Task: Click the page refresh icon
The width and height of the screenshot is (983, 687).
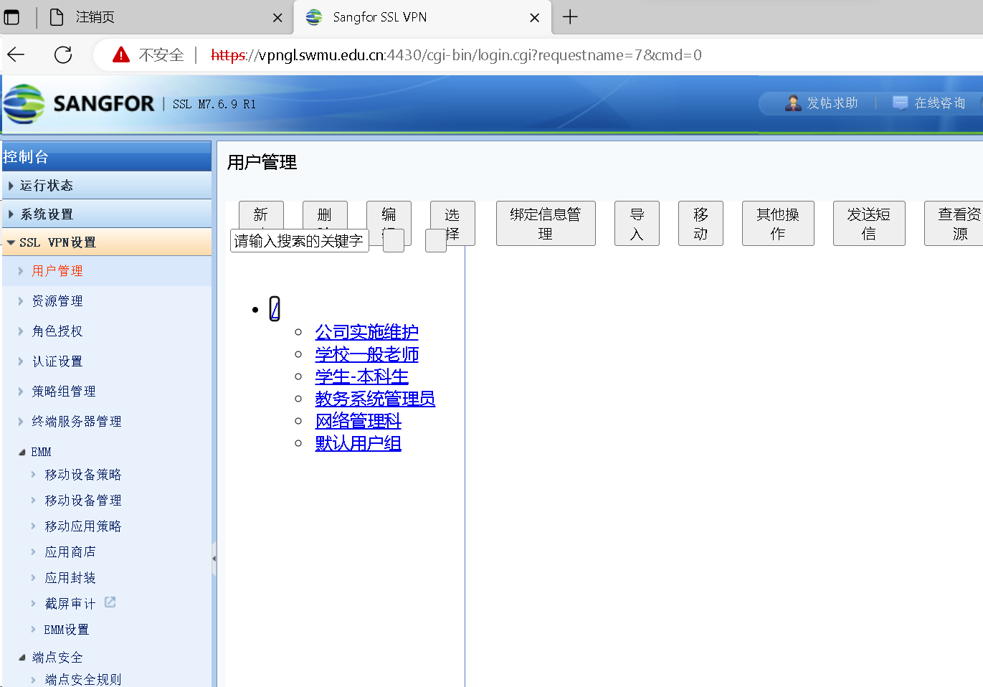Action: tap(63, 55)
